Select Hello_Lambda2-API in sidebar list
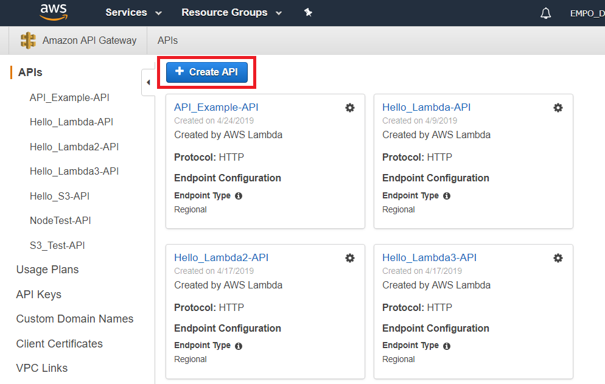The image size is (605, 384). [x=74, y=147]
